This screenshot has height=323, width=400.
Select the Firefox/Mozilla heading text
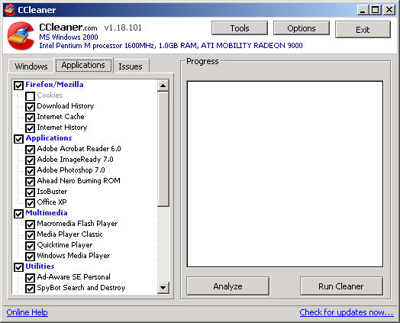point(54,85)
